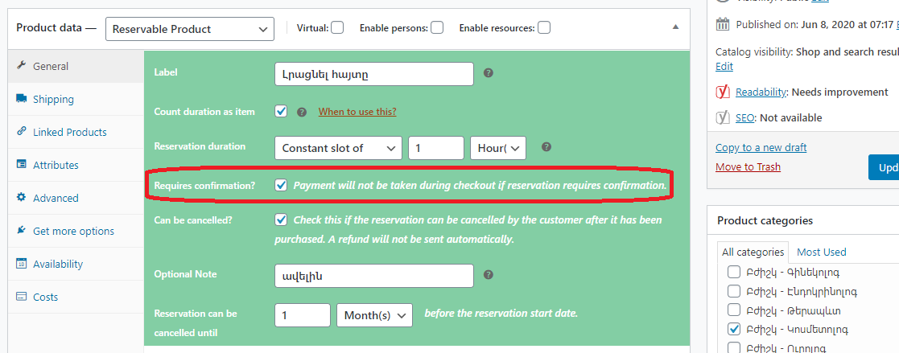Switch to the Most Used categories tab
This screenshot has width=899, height=353.
(x=821, y=252)
